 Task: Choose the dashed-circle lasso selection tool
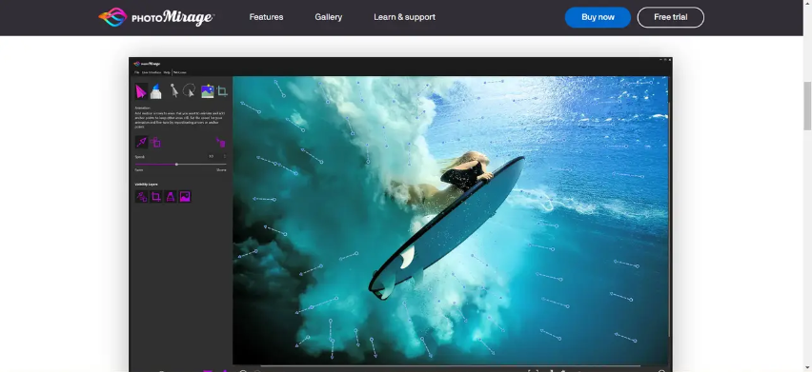[x=189, y=91]
